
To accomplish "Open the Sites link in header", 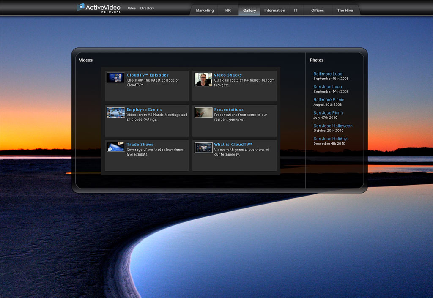I will (132, 8).
